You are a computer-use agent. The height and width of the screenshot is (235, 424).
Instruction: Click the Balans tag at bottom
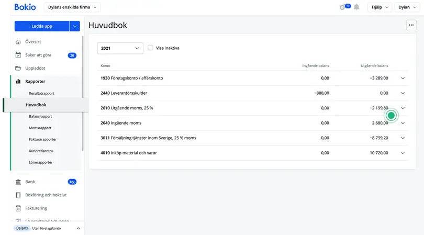pos(22,228)
